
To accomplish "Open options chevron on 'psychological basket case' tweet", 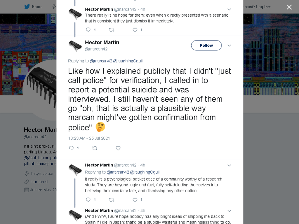I will (230, 165).
